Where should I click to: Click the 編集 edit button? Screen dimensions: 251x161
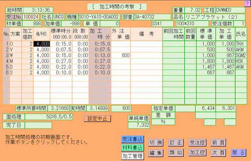tap(156, 153)
